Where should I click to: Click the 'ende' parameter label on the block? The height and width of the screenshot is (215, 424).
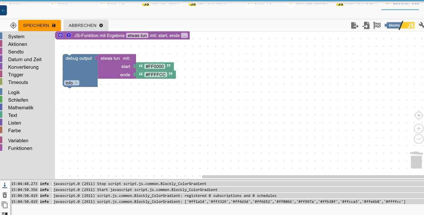(x=125, y=75)
